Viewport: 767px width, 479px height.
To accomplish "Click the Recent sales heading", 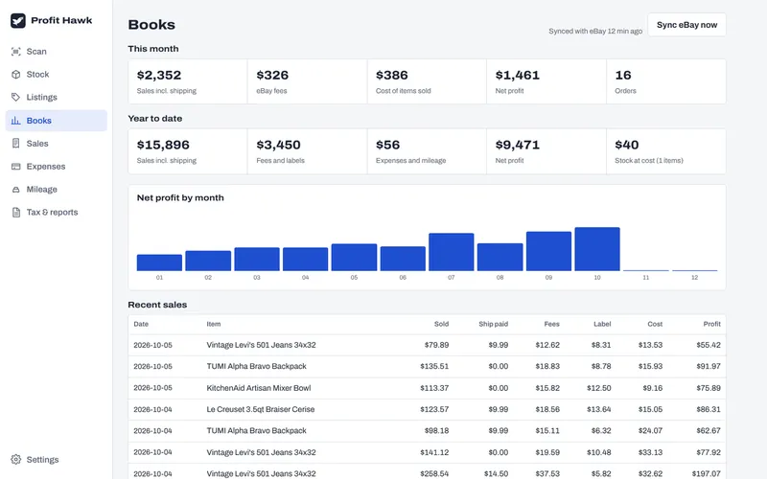I will pos(157,305).
